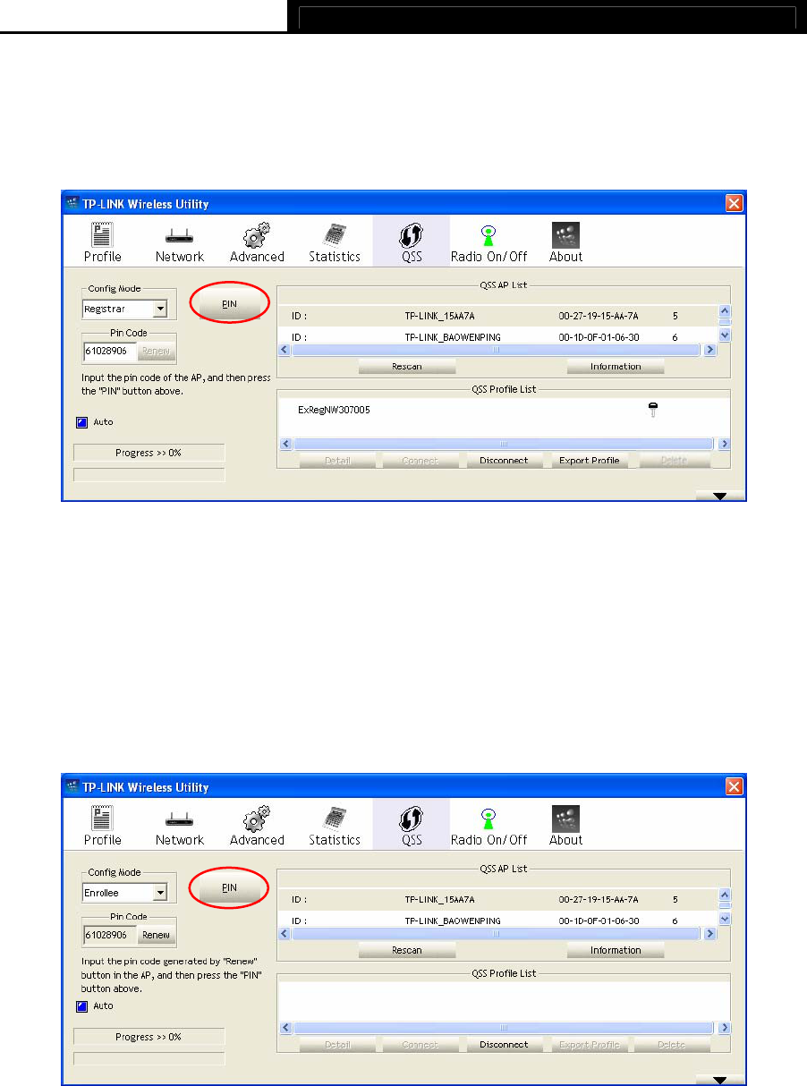The image size is (807, 1086).
Task: Open the Config Mode dropdown showing Registrar
Action: [x=125, y=309]
